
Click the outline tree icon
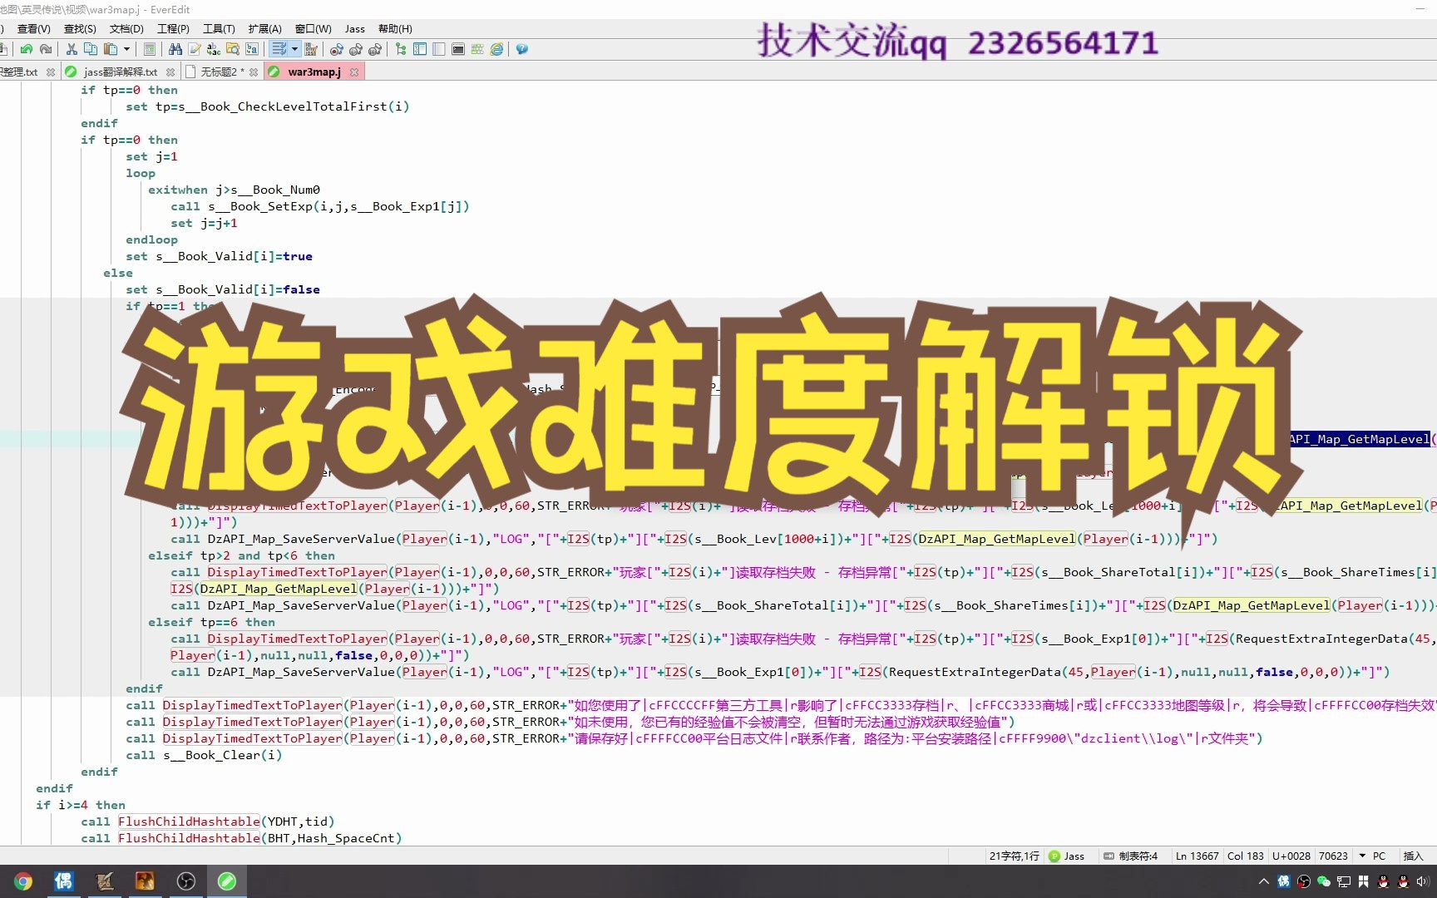pos(401,49)
